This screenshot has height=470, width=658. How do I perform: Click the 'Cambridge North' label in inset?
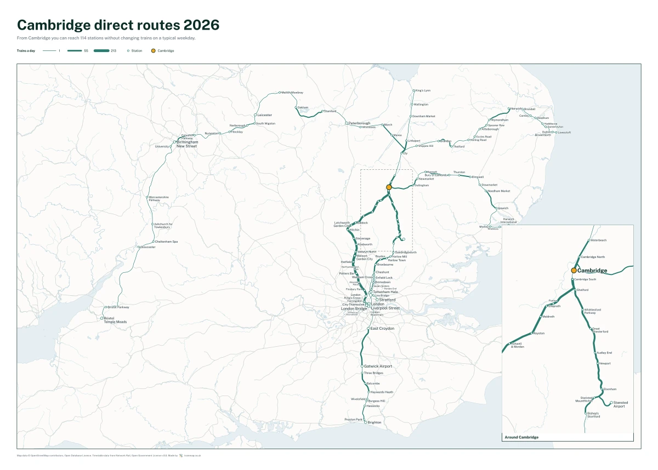click(593, 257)
